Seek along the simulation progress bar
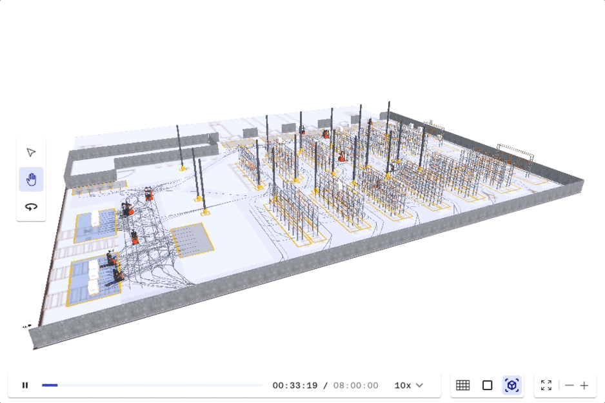 pos(152,385)
